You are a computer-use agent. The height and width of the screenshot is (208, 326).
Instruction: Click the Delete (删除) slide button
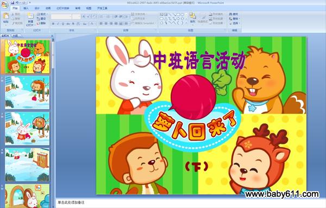[x=41, y=23]
